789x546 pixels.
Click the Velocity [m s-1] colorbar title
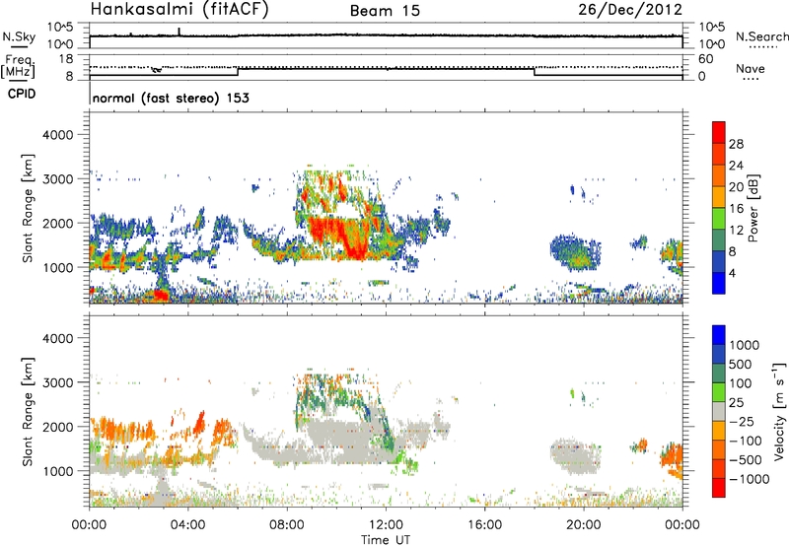(779, 411)
